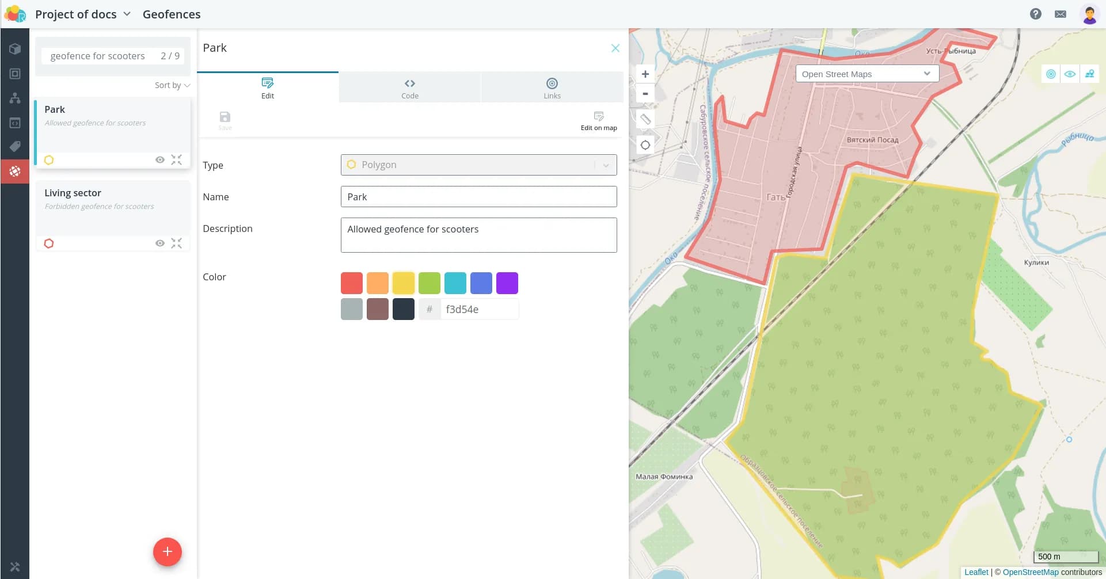Click the red add geofence button
Screen dimensions: 1106x579
pyautogui.click(x=167, y=551)
